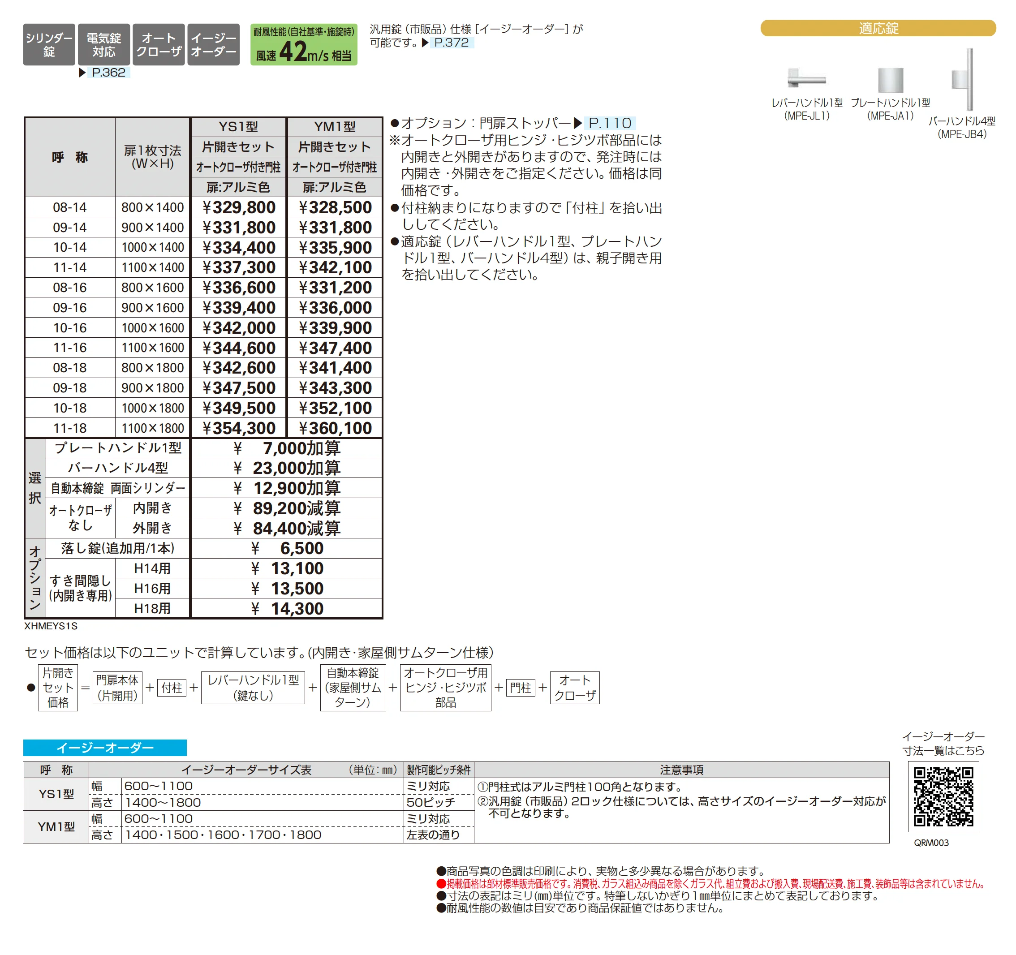This screenshot has height=955, width=1016.
Task: Click the オートクローザ用ヒンジ・ヒジツボ部品 box
Action: 446,688
